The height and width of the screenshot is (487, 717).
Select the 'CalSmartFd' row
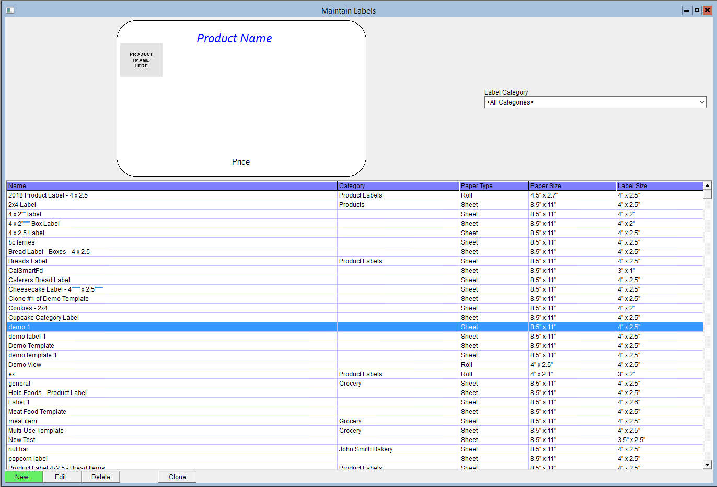tap(355, 271)
